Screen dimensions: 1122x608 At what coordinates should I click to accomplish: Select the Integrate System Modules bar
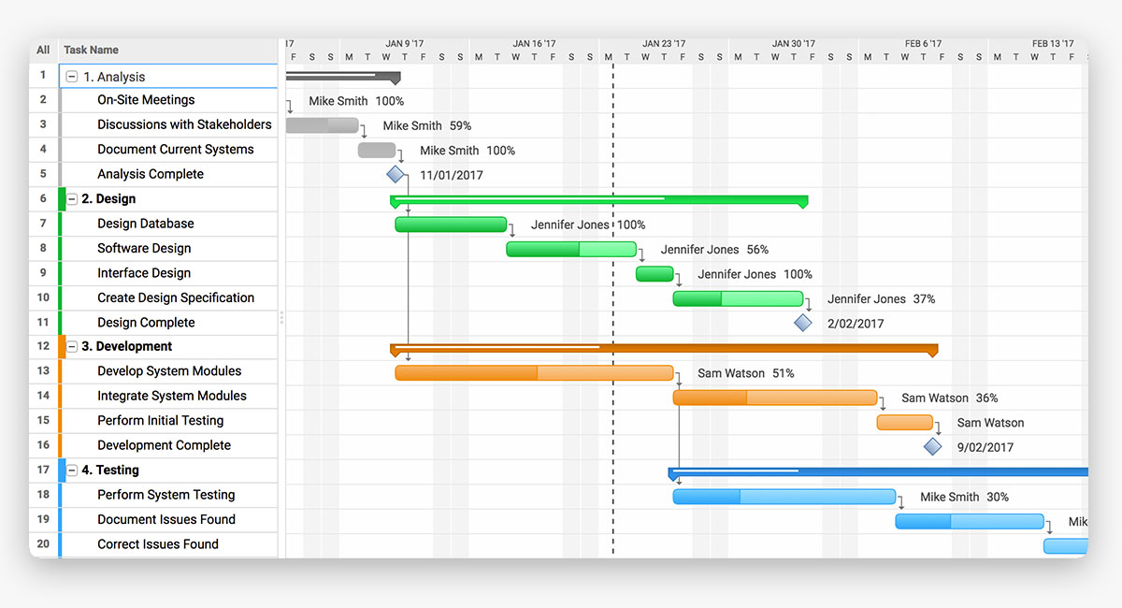[x=775, y=398]
